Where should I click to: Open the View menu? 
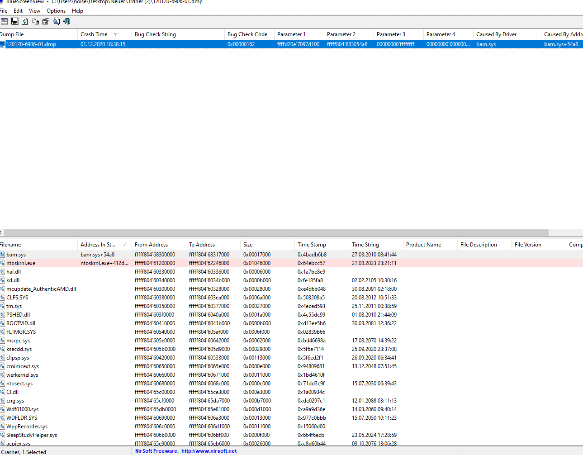[x=34, y=11]
